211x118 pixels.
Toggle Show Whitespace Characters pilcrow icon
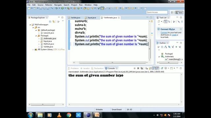(113, 8)
